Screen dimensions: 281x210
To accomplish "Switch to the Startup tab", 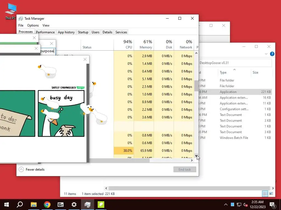I will [x=83, y=32].
